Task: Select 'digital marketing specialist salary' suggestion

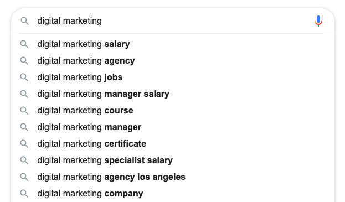Action: click(x=173, y=160)
